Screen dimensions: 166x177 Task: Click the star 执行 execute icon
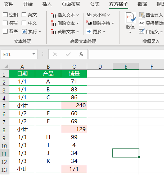24,32
